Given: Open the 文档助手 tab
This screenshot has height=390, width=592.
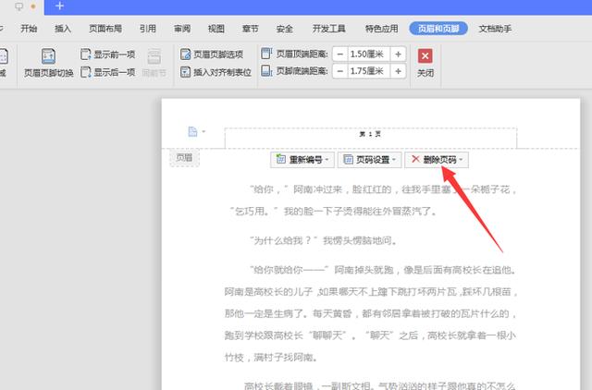Looking at the screenshot, I should [495, 29].
